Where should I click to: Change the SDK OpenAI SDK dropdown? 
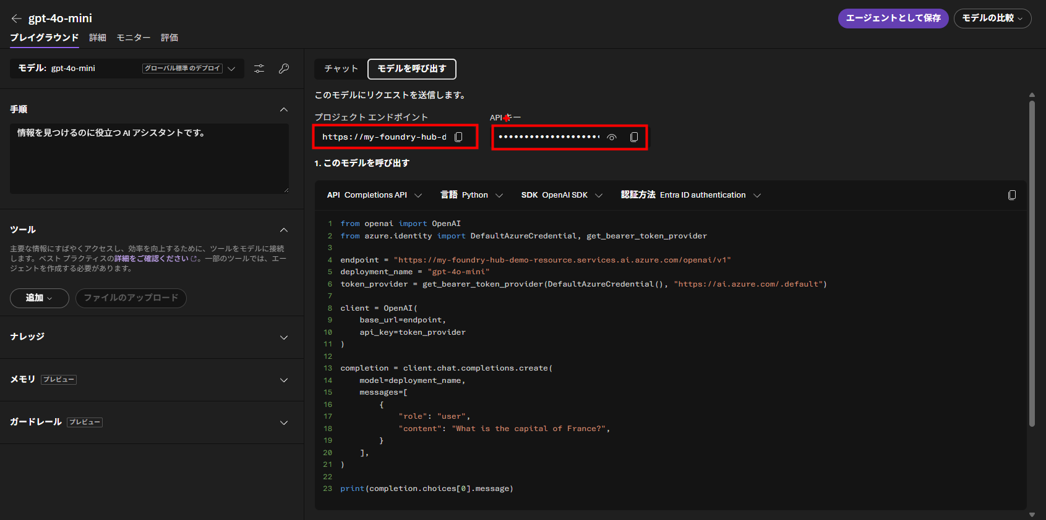[562, 195]
